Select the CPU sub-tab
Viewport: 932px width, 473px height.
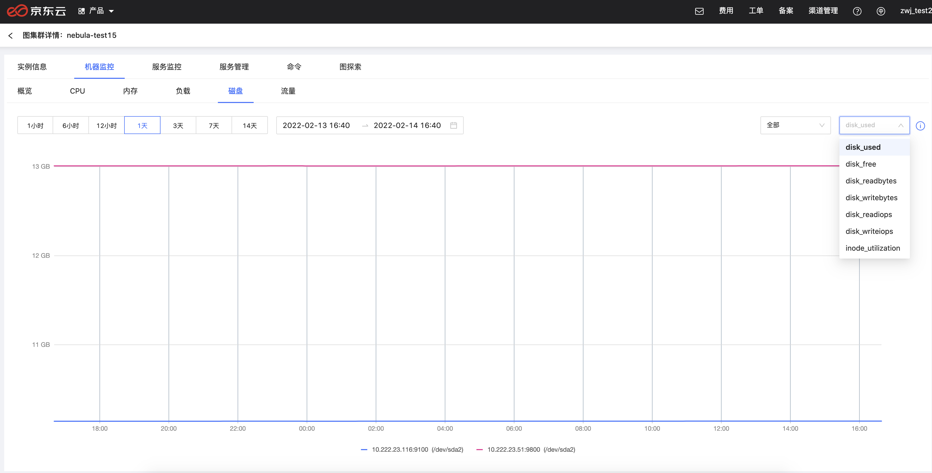tap(77, 91)
